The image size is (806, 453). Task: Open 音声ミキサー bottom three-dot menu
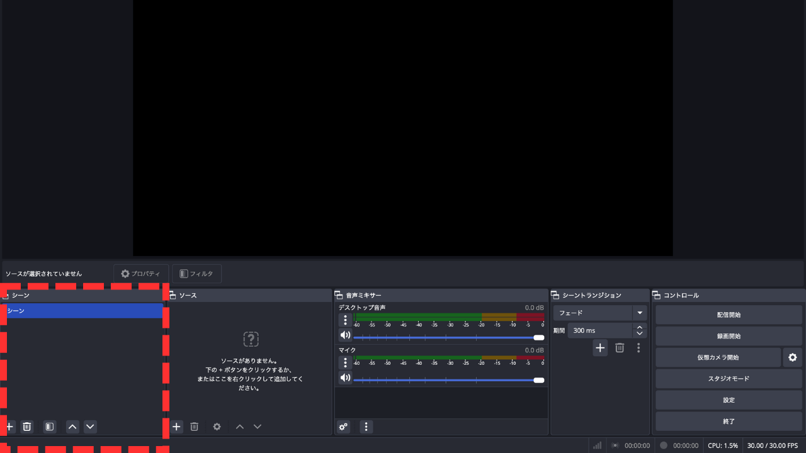point(366,427)
